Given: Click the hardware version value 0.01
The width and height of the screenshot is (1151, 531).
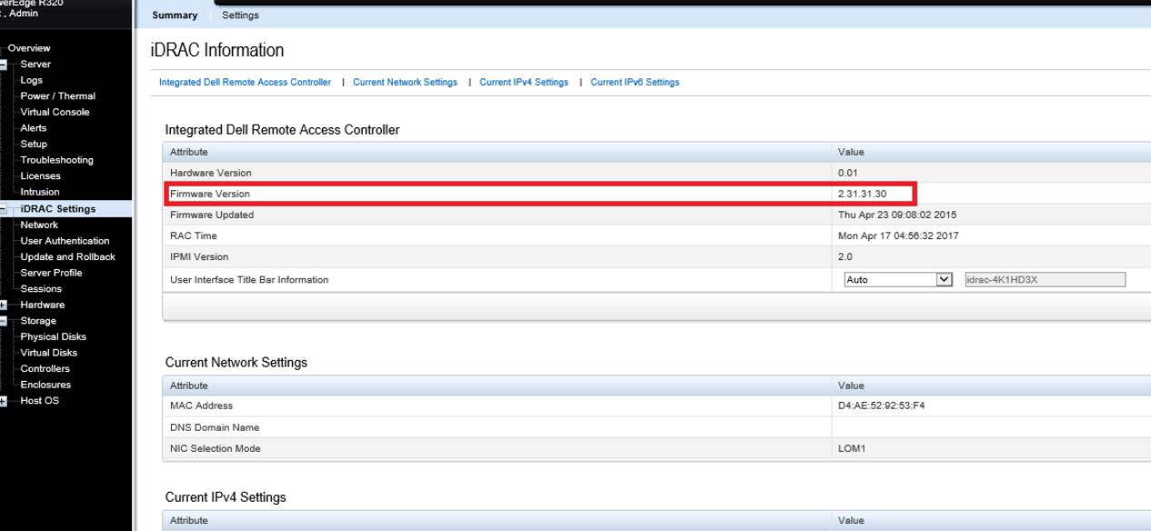Looking at the screenshot, I should (847, 173).
